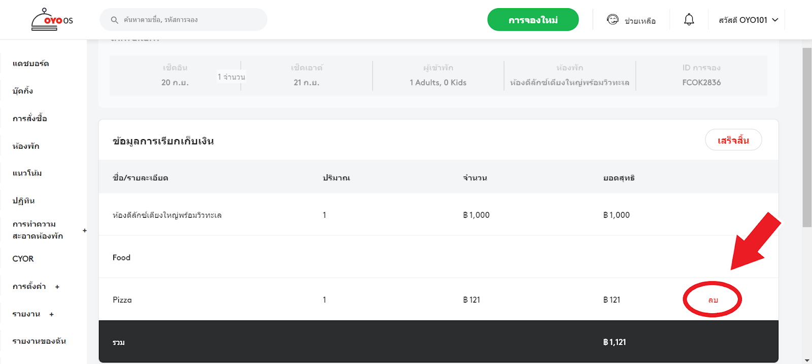
Task: Open ปฏิทิน in the sidebar
Action: (24, 201)
